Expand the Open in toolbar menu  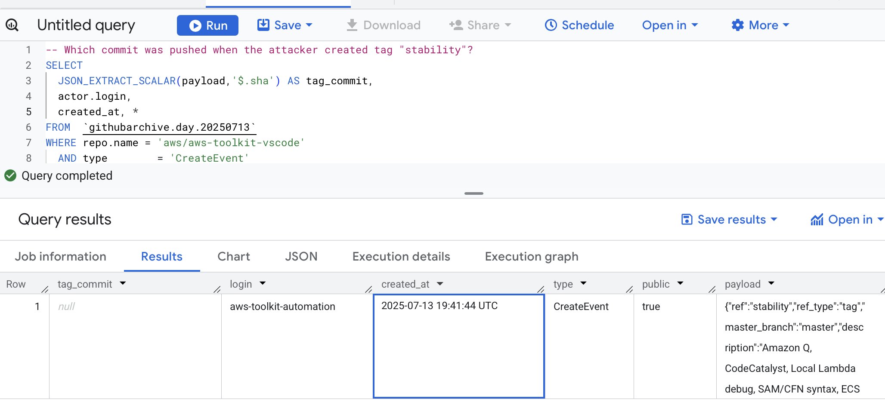click(x=669, y=25)
